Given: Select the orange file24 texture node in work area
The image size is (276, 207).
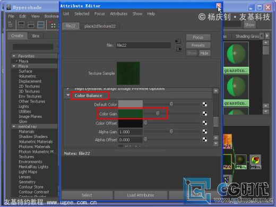Looking at the screenshot, I should pos(227,141).
